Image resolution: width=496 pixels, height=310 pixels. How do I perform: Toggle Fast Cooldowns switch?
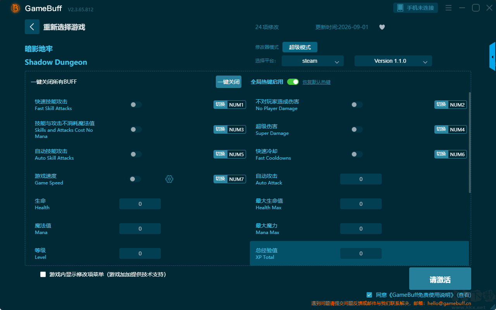[x=357, y=154]
